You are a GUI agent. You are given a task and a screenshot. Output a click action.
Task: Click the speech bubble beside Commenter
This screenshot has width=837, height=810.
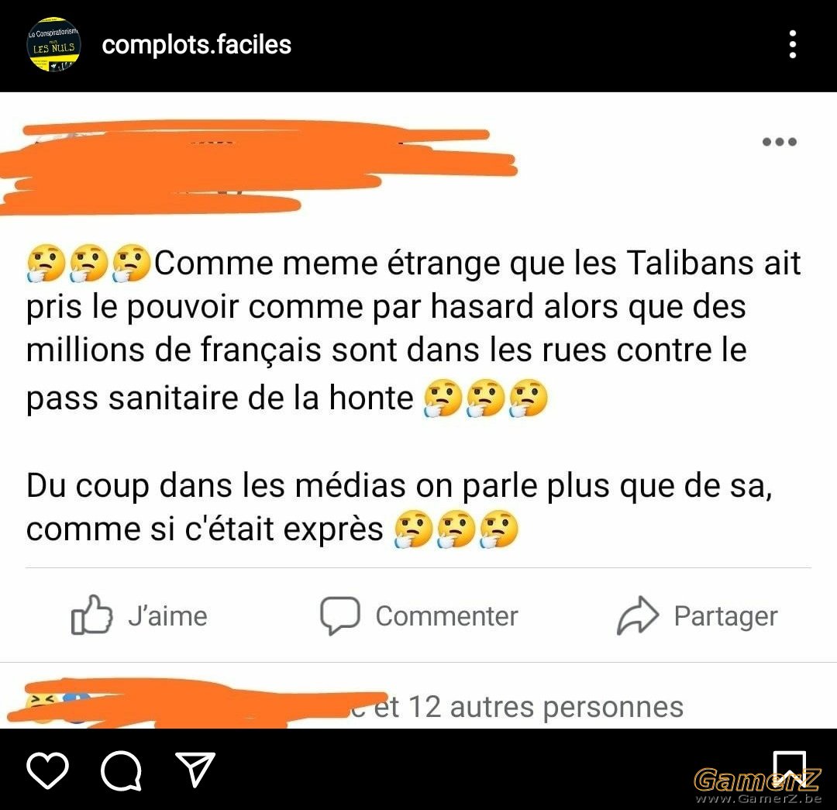(340, 615)
